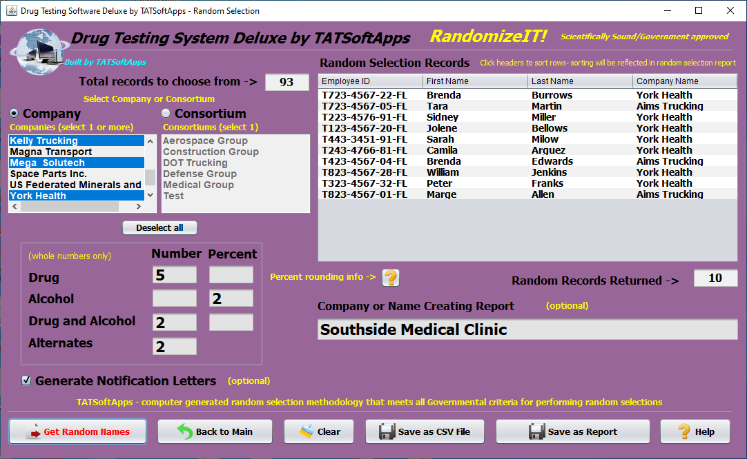Click Drug and Alcohol Percent field

231,322
